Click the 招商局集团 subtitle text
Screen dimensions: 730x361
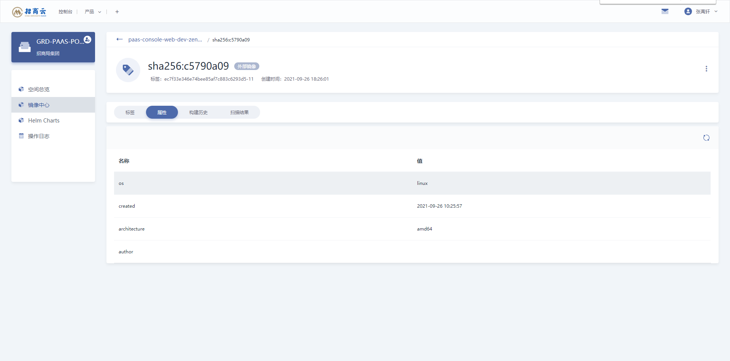click(x=48, y=54)
